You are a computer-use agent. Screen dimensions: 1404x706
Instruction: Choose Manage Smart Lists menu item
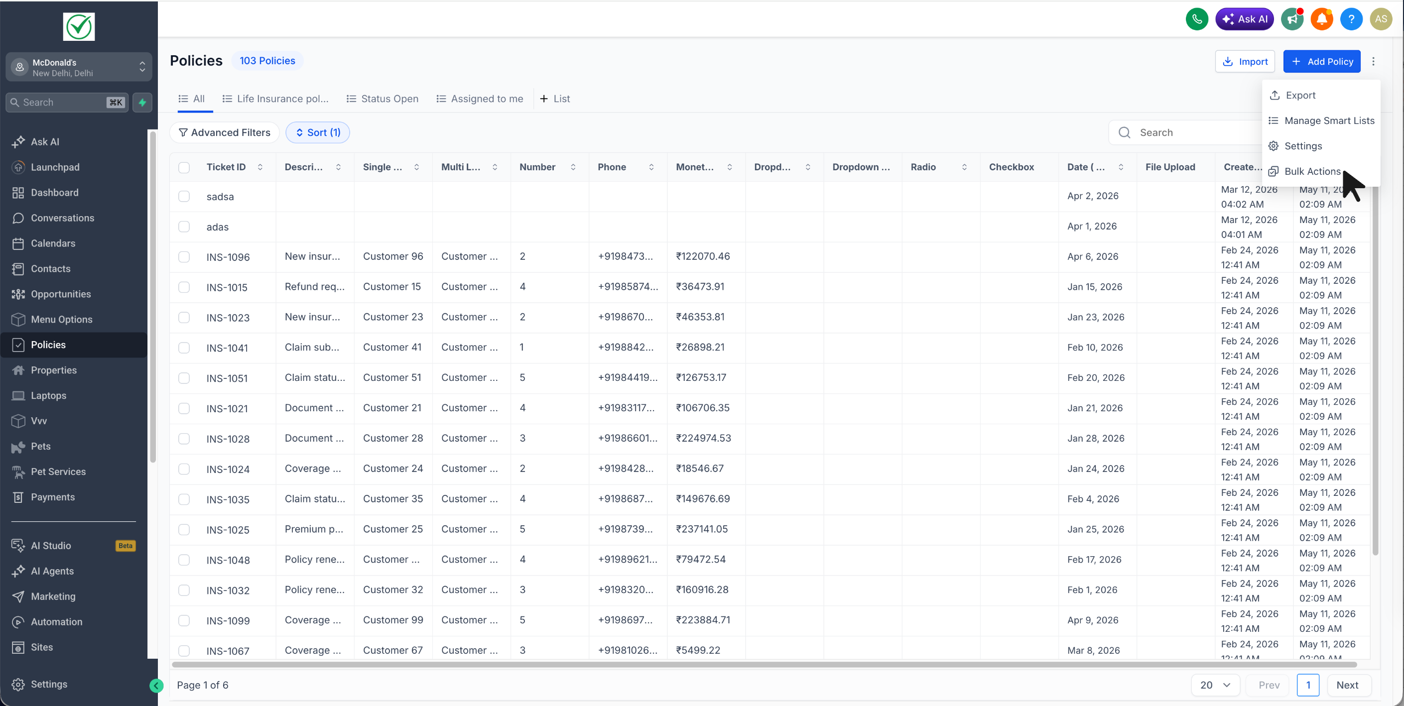(1321, 120)
